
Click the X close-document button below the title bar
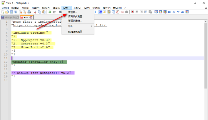(206, 8)
